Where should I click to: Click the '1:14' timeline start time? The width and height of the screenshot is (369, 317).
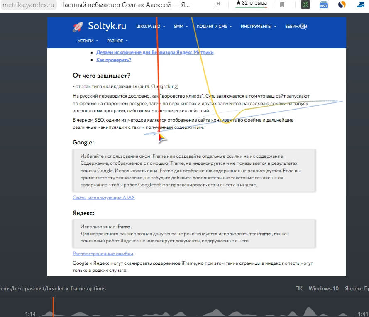[x=30, y=314]
